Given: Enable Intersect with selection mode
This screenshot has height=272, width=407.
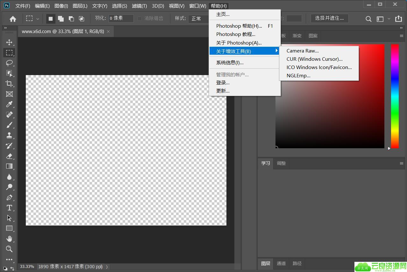Looking at the screenshot, I should click(82, 19).
